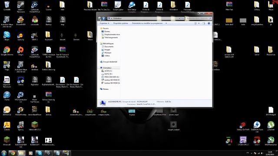This screenshot has width=278, height=156.
Task: Open the Documents library in the sidebar
Action: 107,46
